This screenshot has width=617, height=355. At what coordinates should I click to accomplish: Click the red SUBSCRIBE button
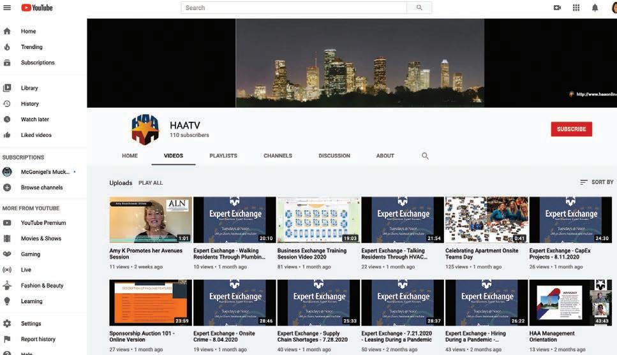(571, 129)
